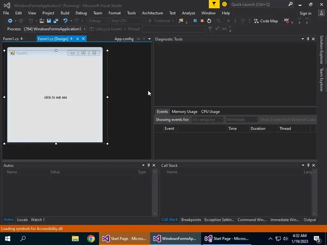Open the Analyze menu

pos(188,13)
